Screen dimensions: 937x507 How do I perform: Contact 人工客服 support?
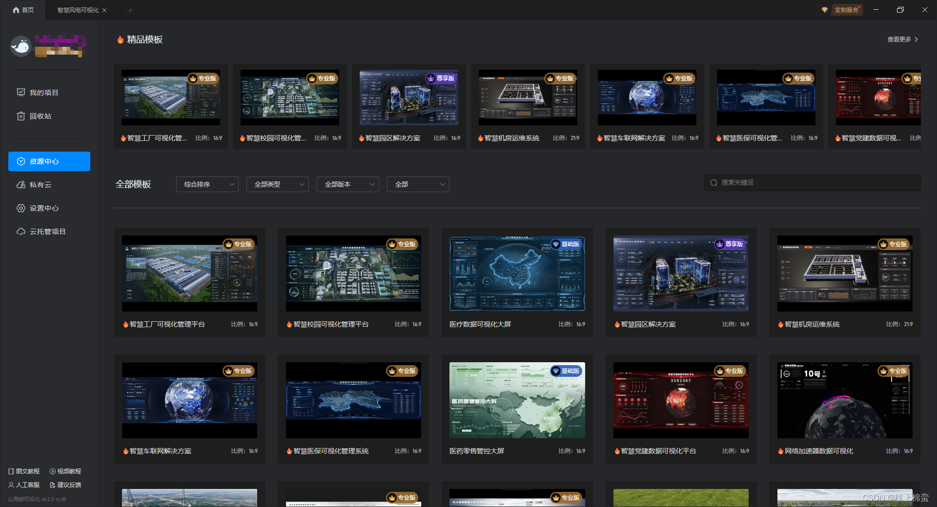tap(24, 485)
